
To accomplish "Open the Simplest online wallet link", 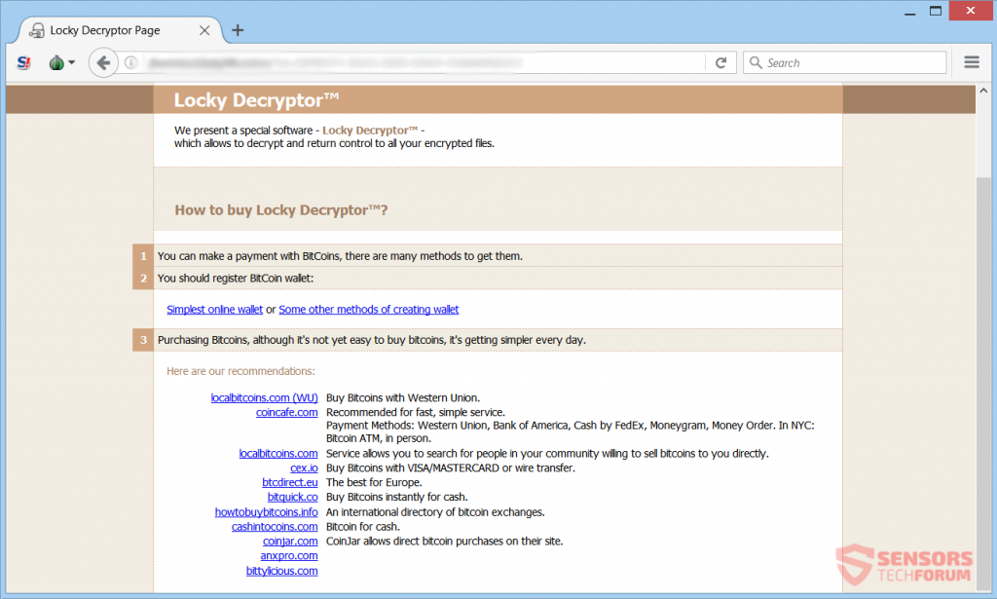I will click(x=214, y=309).
